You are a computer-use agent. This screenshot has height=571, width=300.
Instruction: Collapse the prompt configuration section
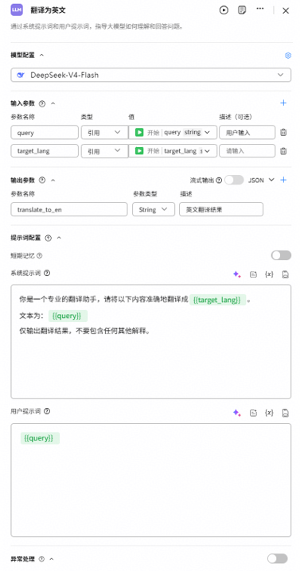[59, 238]
